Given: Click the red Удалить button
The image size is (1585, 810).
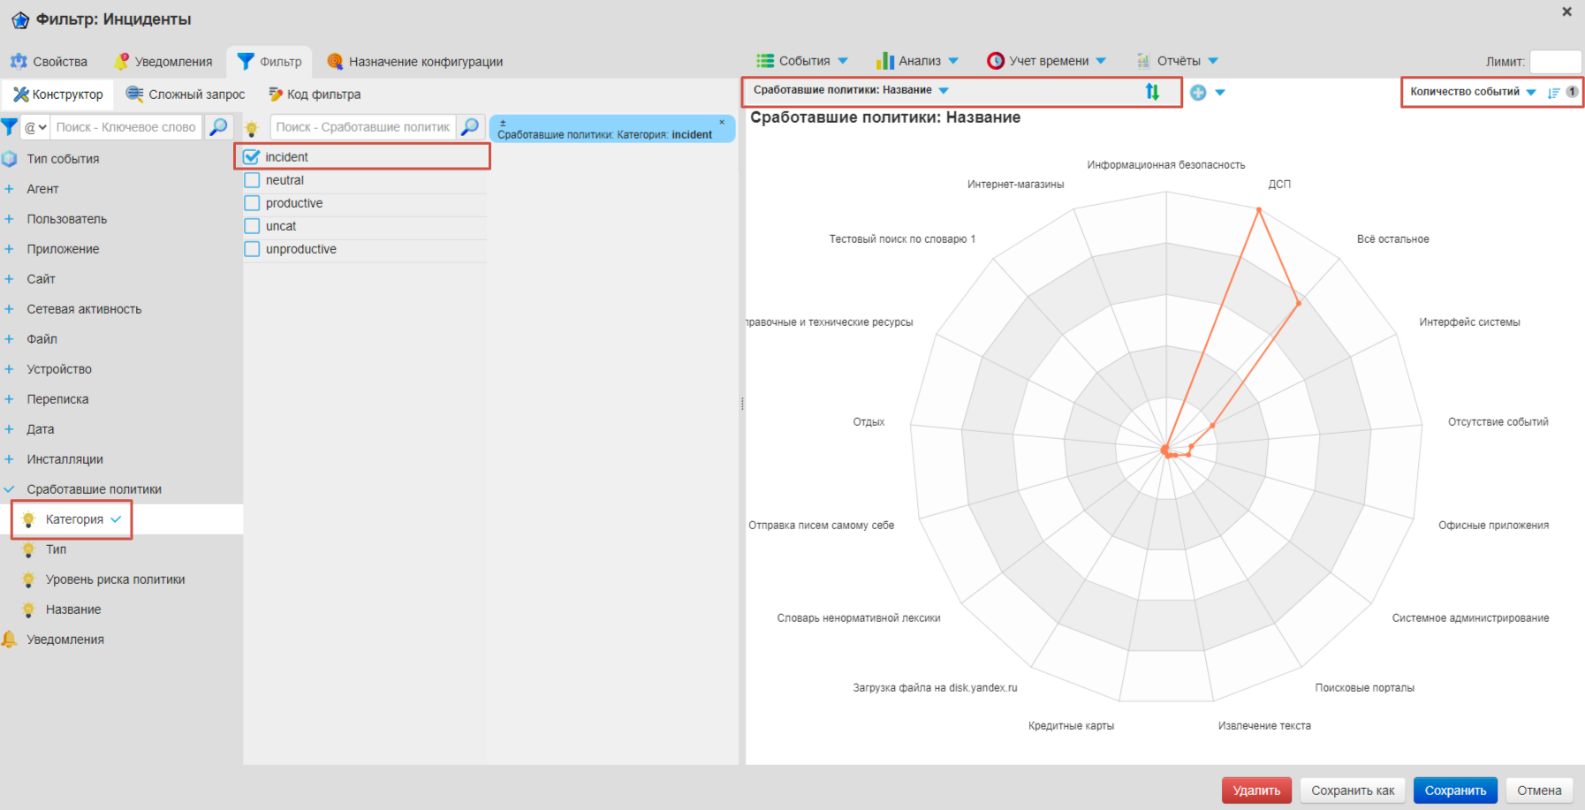Looking at the screenshot, I should [x=1255, y=791].
